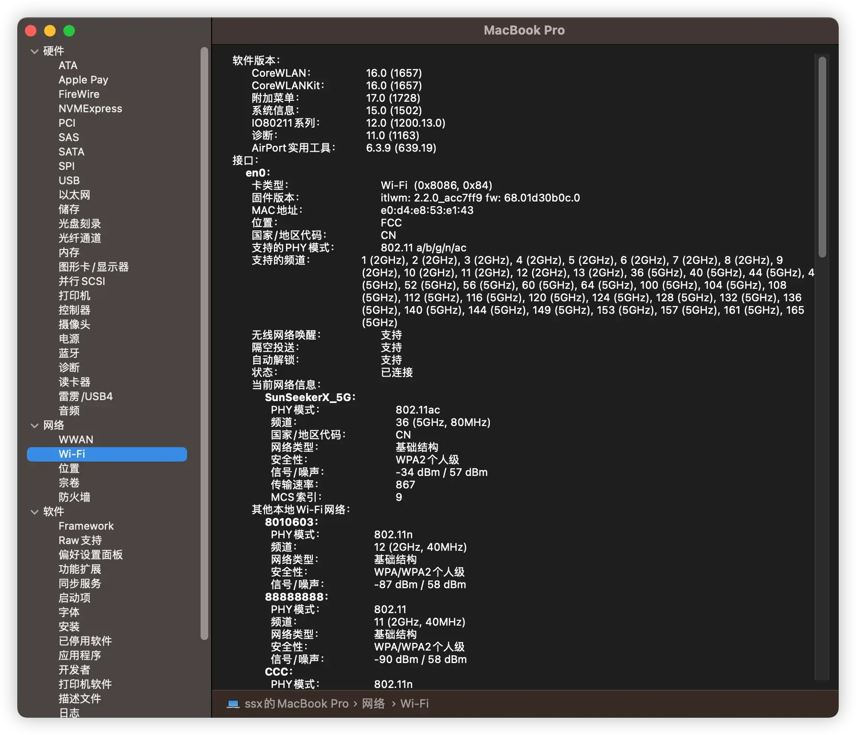Click the 88888888 network heading
The width and height of the screenshot is (856, 735).
pyautogui.click(x=296, y=597)
